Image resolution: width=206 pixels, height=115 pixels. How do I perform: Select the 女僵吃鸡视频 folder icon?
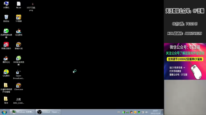point(6,88)
